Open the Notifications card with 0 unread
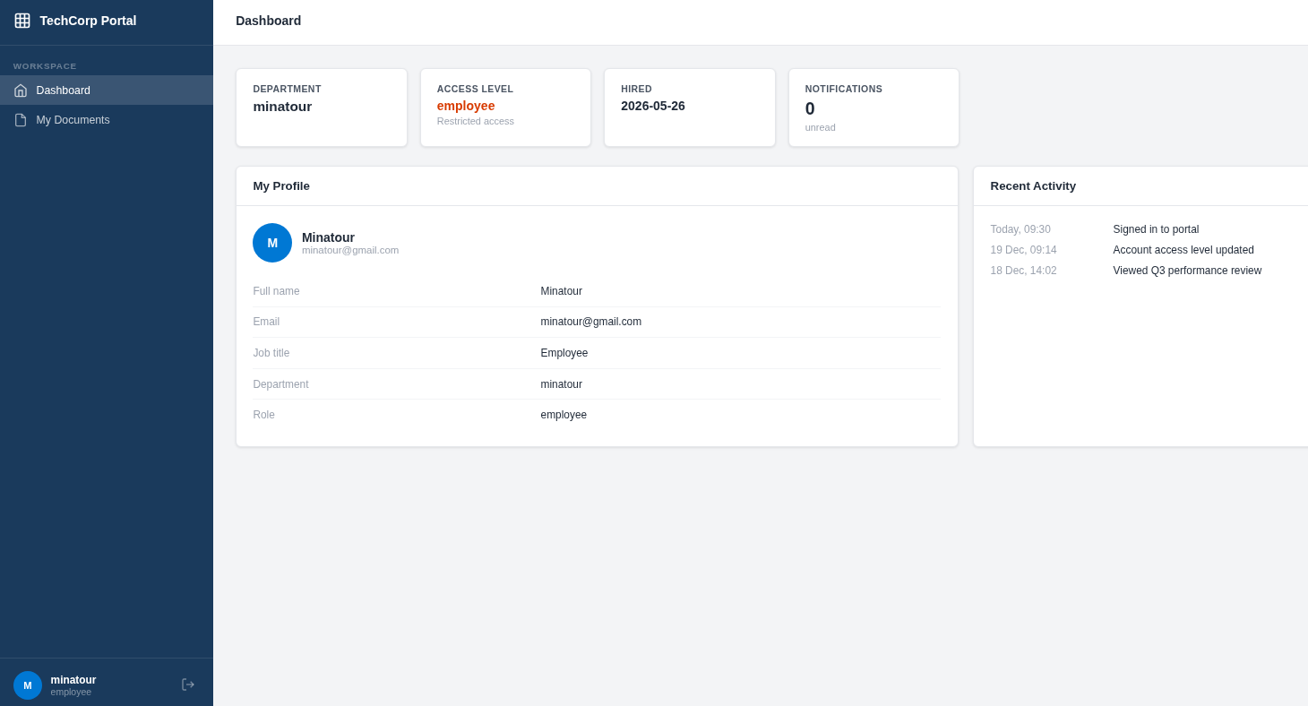Image resolution: width=1308 pixels, height=706 pixels. tap(873, 108)
